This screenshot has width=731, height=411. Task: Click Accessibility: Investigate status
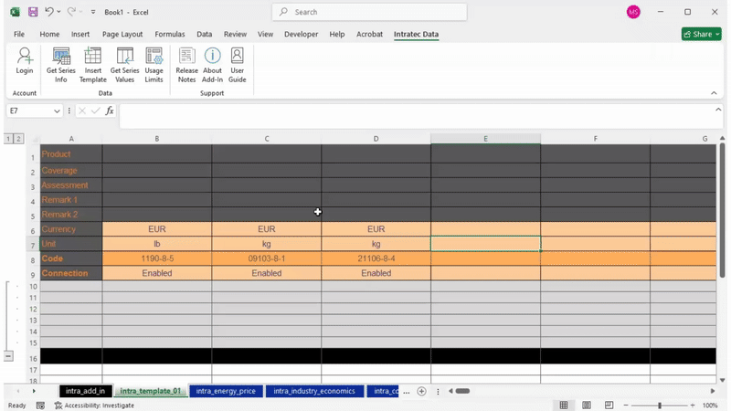tap(95, 406)
